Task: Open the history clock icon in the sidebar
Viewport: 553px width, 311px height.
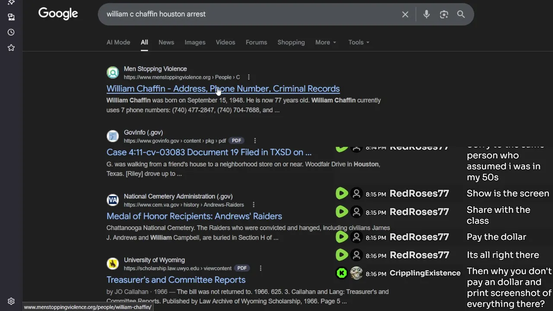Action: (11, 32)
